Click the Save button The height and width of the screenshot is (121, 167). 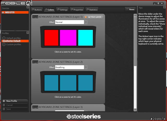point(15,109)
